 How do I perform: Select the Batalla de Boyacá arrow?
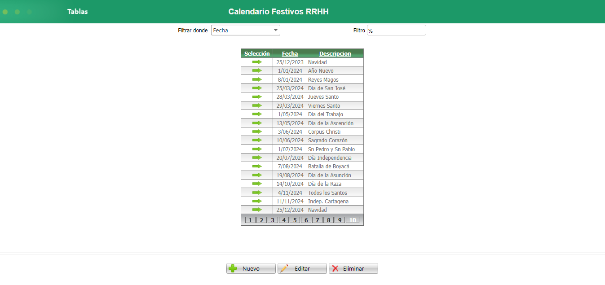[x=257, y=166]
